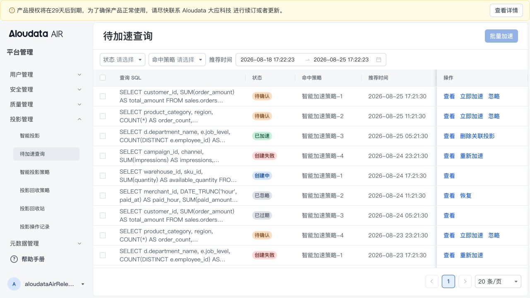Select 待加速查询 sidebar item

coord(46,154)
